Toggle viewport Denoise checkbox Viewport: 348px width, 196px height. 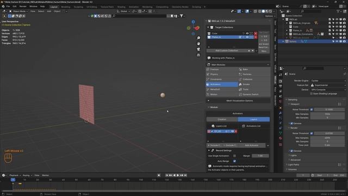click(291, 124)
